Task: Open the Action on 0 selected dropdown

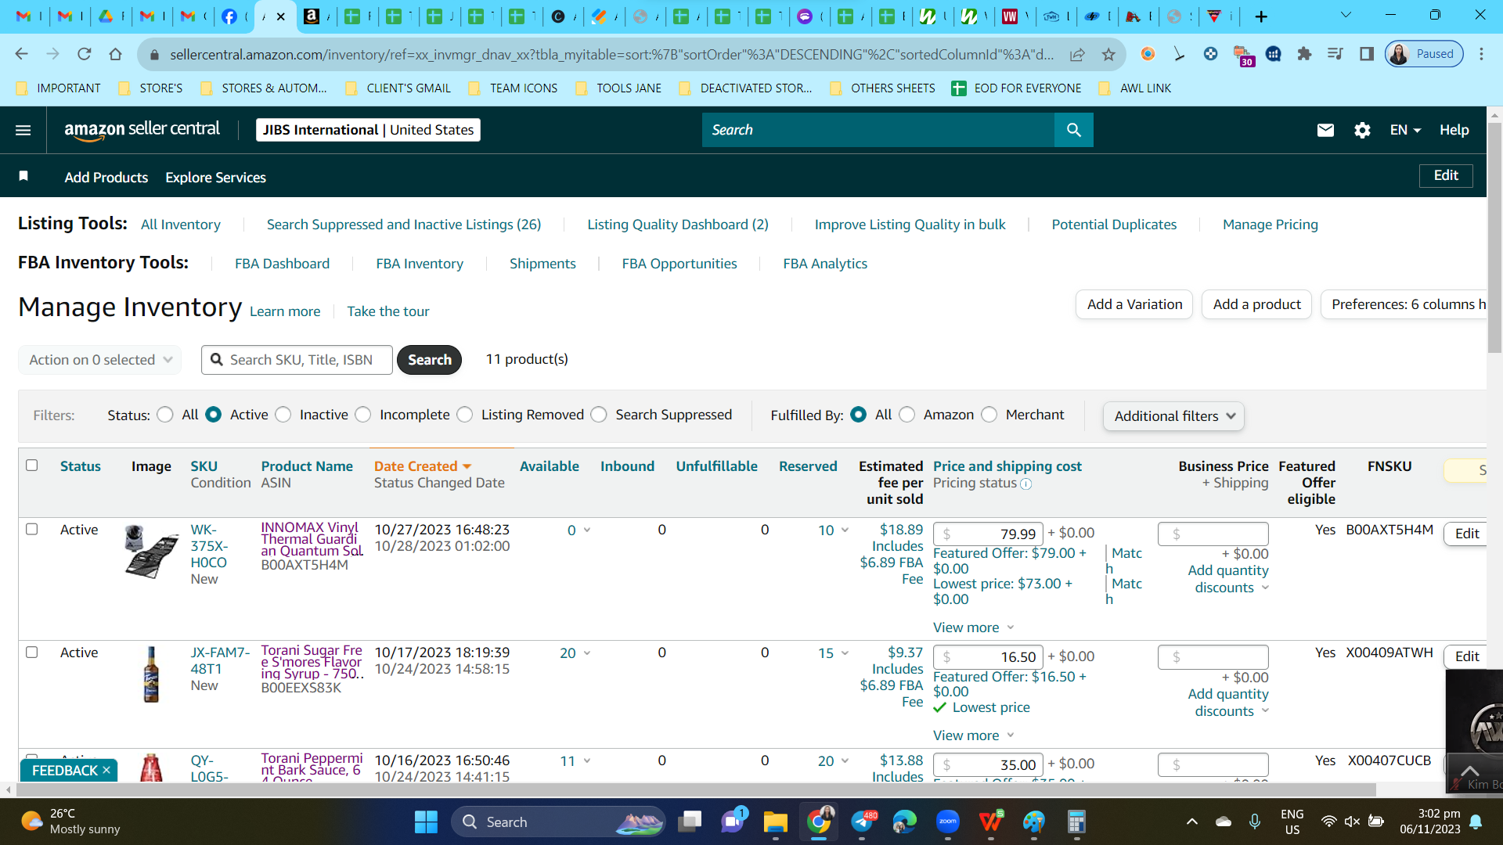Action: click(x=100, y=360)
